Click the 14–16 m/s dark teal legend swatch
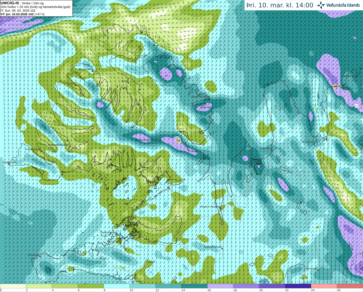This screenshot has height=292, width=363. (x=195, y=286)
